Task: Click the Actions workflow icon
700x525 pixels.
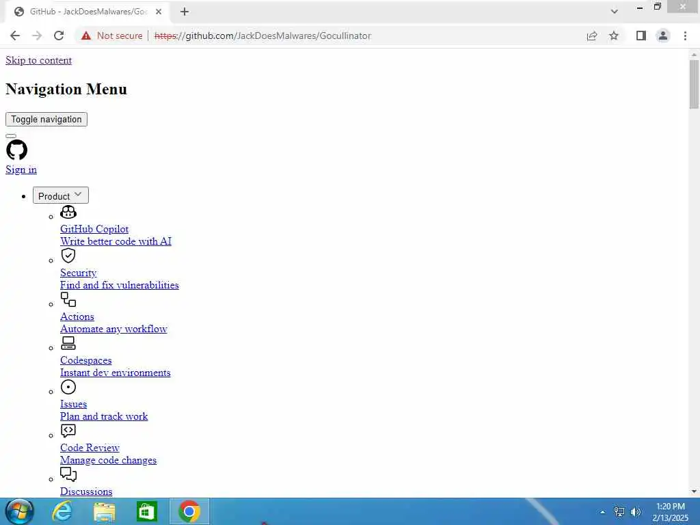Action: coord(68,299)
